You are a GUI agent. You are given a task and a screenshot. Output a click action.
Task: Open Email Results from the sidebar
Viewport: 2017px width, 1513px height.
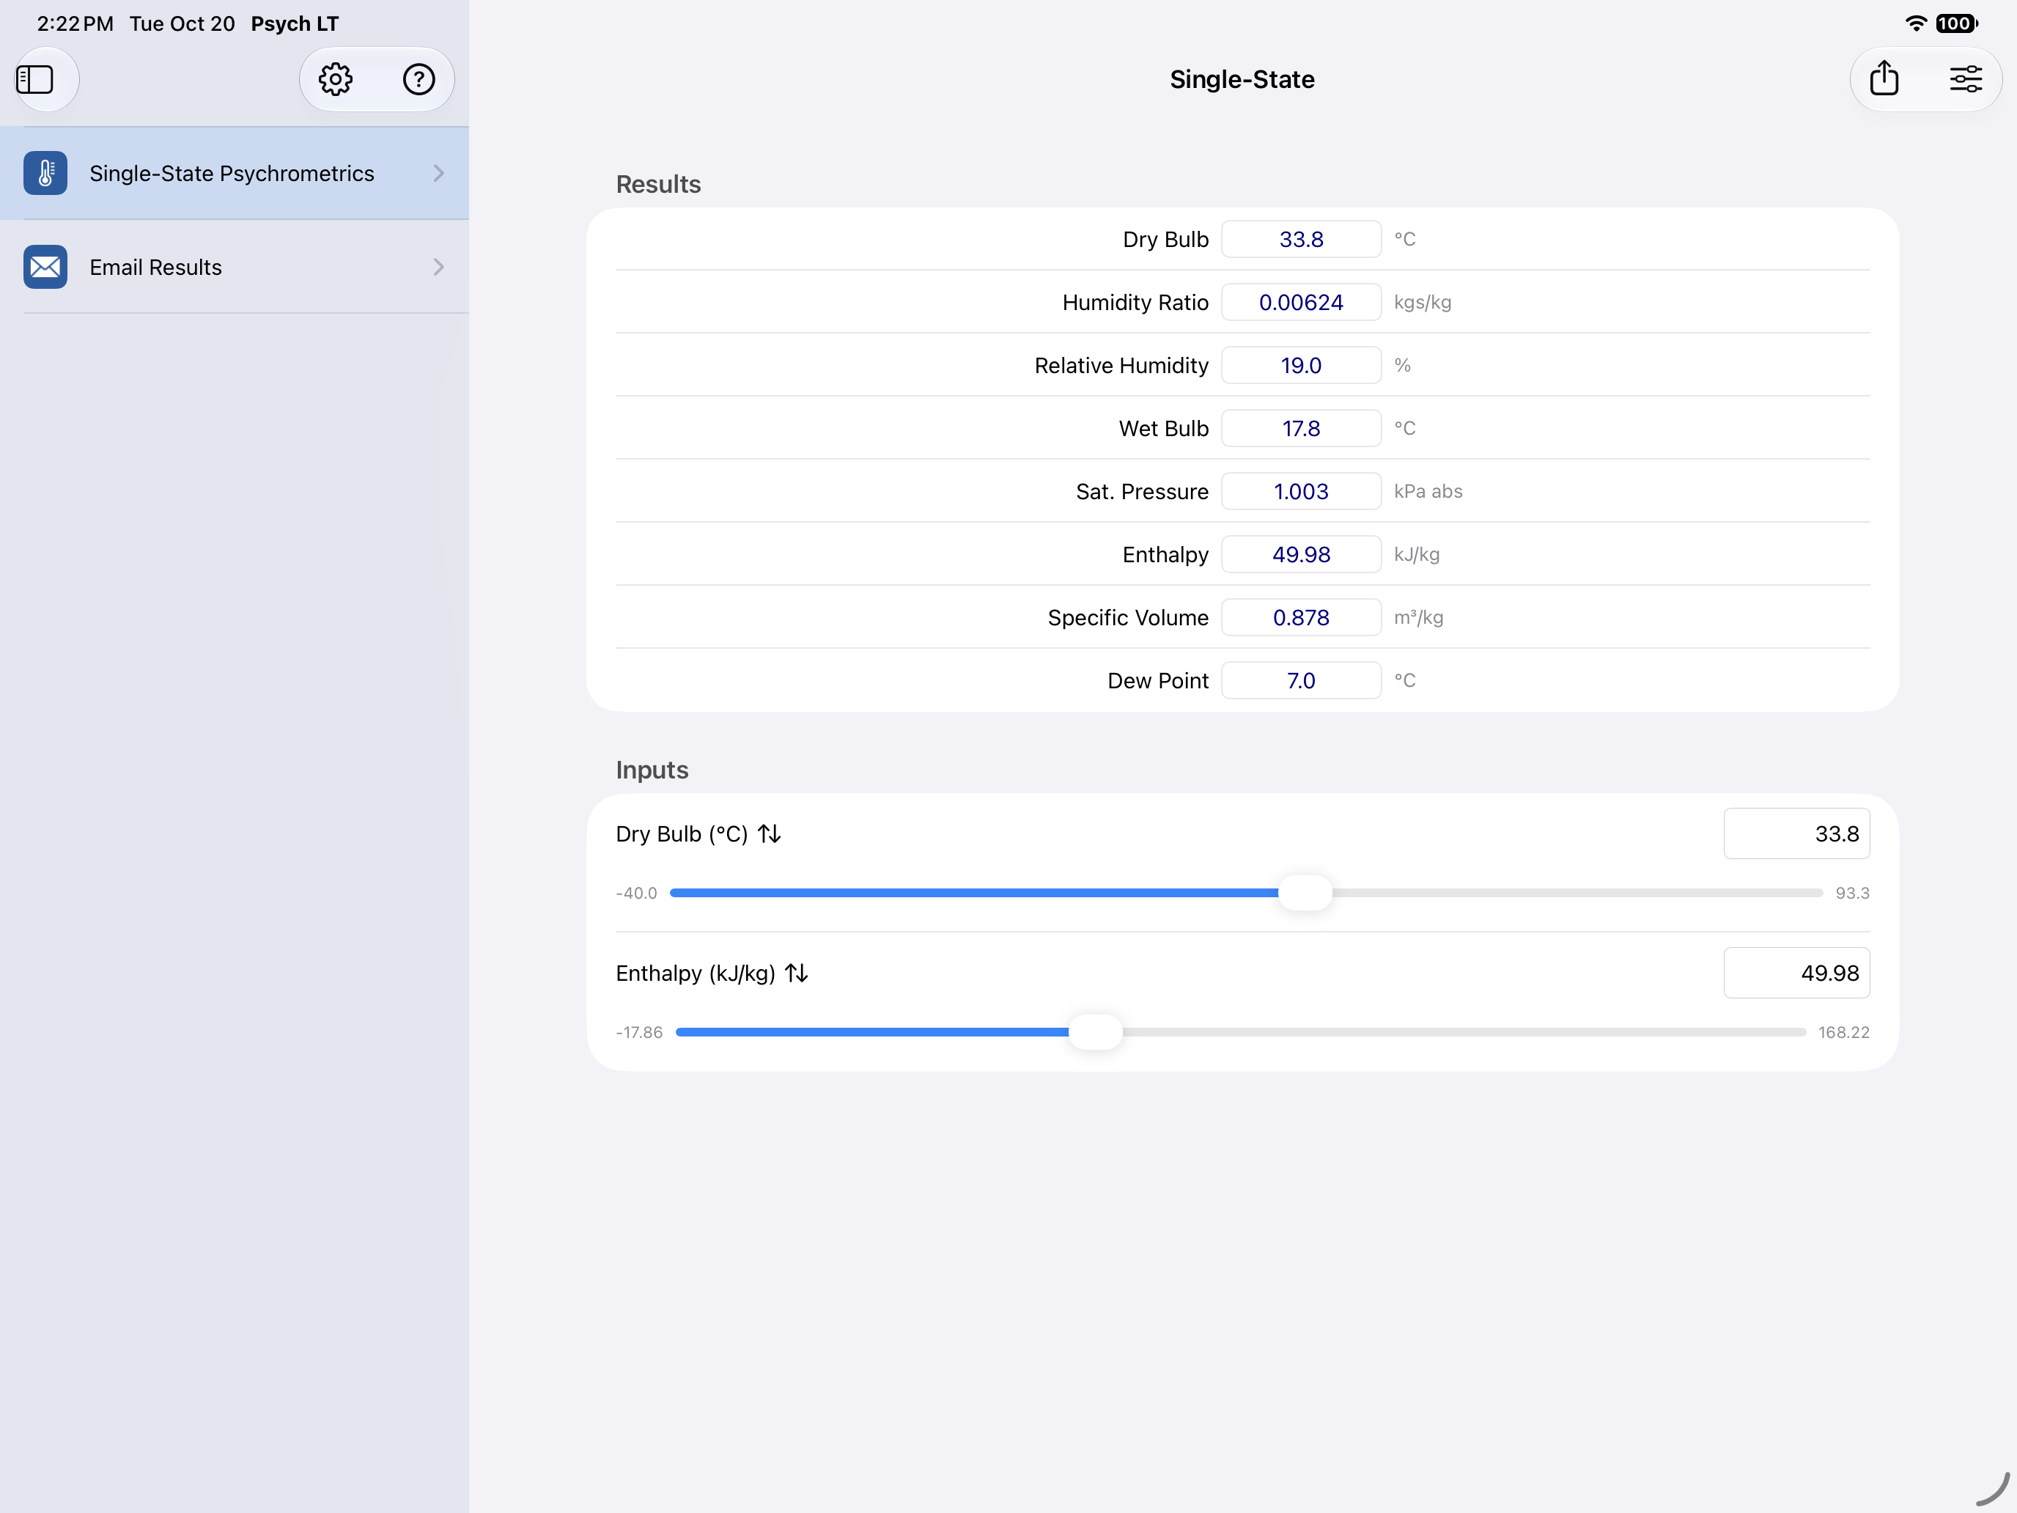pyautogui.click(x=235, y=268)
